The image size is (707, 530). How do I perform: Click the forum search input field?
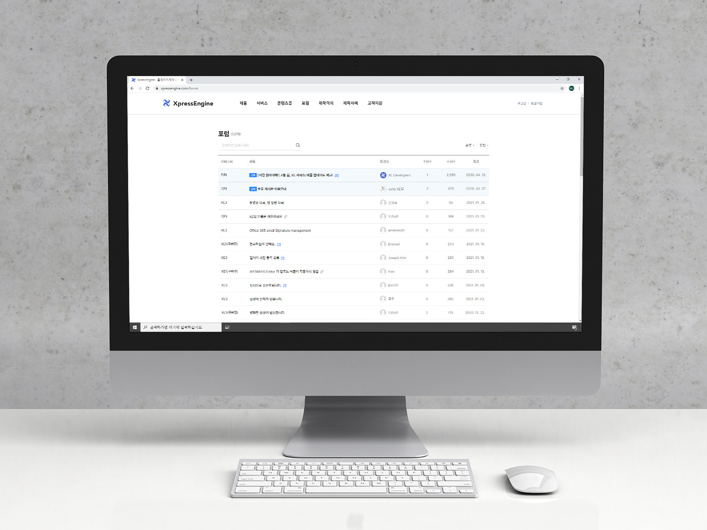[x=255, y=145]
